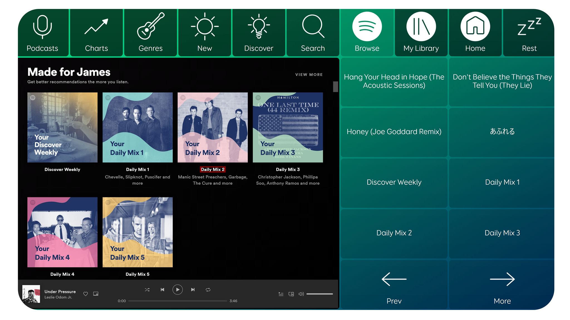Screen dimensions: 570x320
Task: Open the Discover lightbulb tile
Action: click(259, 33)
